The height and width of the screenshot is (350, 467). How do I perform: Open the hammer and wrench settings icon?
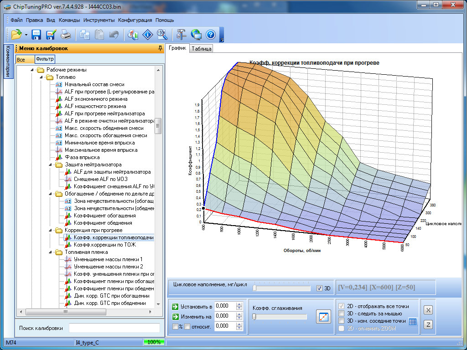click(181, 34)
